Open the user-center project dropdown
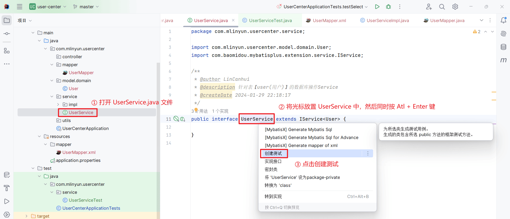 48,7
